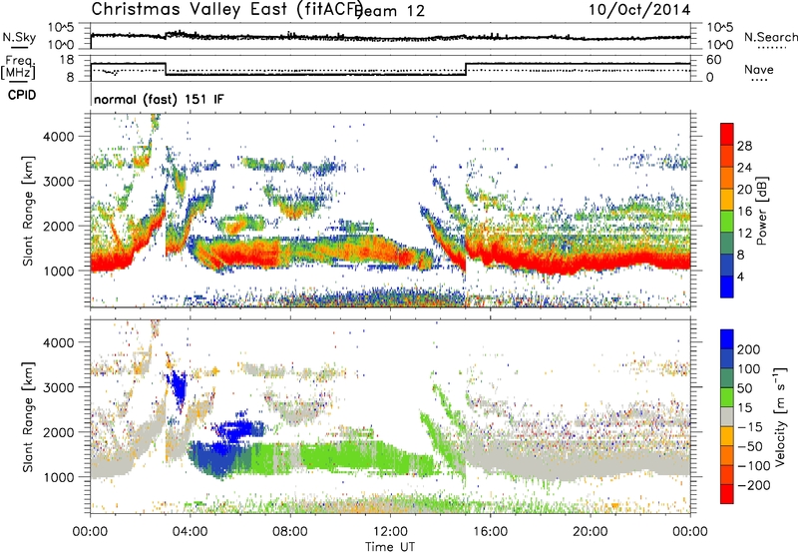The image size is (798, 553).
Task: Pick Power colorbar segment between 8 and 12
Action: click(727, 244)
